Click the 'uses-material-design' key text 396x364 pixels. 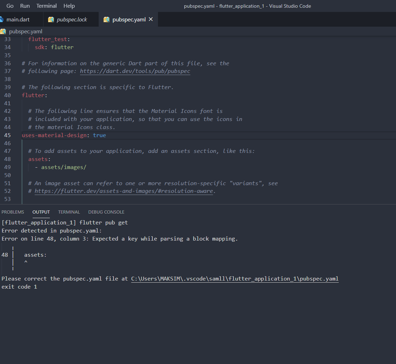tap(54, 135)
